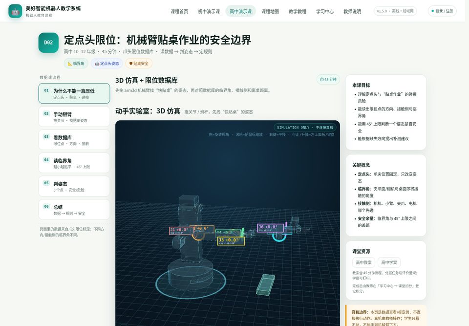Open the 高中教案 resource
Viewport: 469px width, 326px height.
[x=363, y=262]
